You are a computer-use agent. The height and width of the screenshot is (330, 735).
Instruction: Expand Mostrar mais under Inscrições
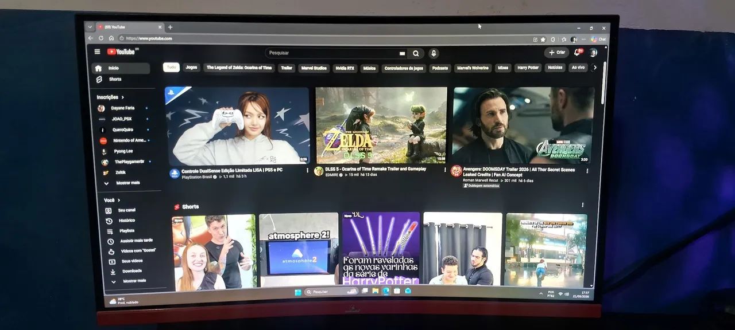pos(122,183)
